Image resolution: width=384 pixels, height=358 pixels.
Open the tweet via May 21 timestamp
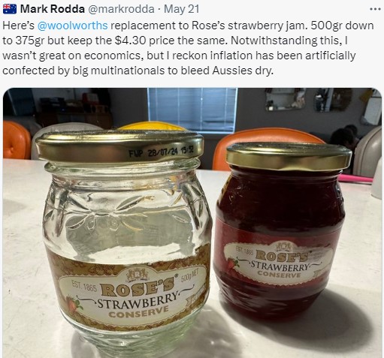182,9
